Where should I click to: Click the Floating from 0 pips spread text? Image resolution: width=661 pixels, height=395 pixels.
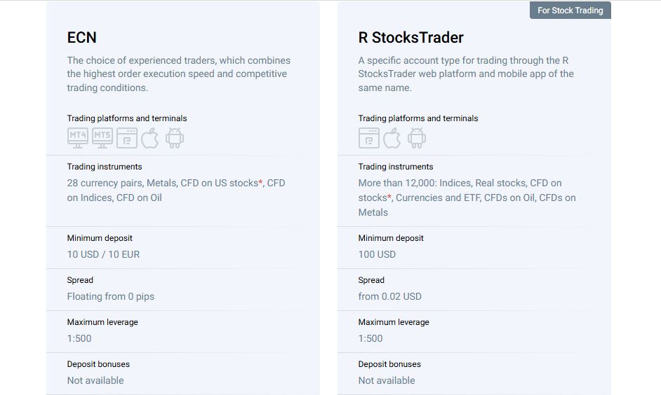pos(110,296)
